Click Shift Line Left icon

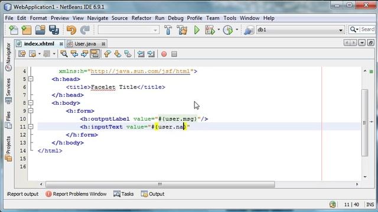coord(141,54)
